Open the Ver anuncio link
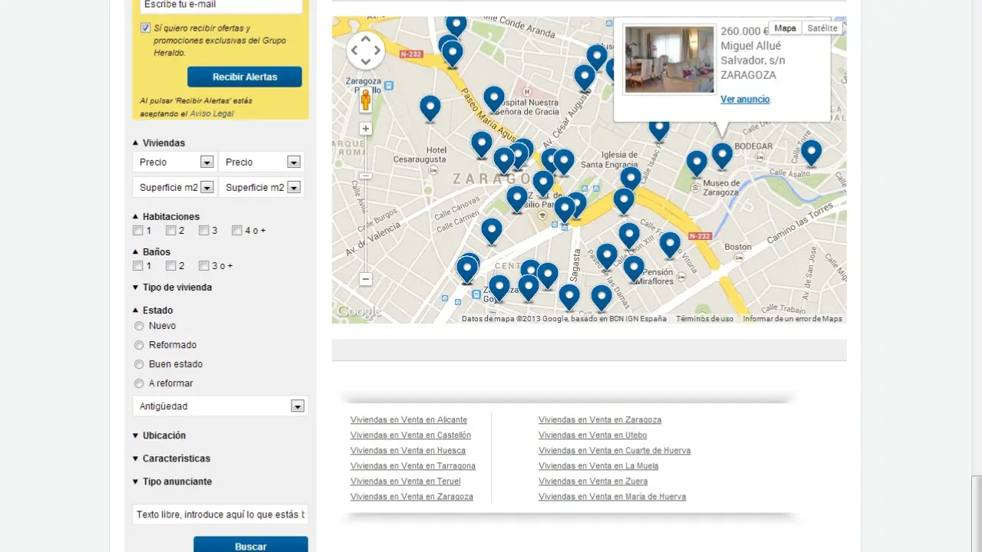Screen dimensions: 982x552 pyautogui.click(x=745, y=100)
